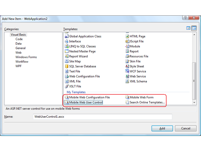Click the Interface template icon

(x=67, y=41)
